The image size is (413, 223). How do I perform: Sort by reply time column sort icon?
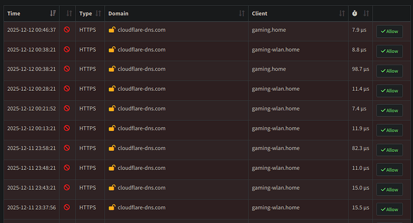[366, 13]
